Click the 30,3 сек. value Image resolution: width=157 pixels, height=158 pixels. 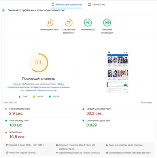(95, 113)
